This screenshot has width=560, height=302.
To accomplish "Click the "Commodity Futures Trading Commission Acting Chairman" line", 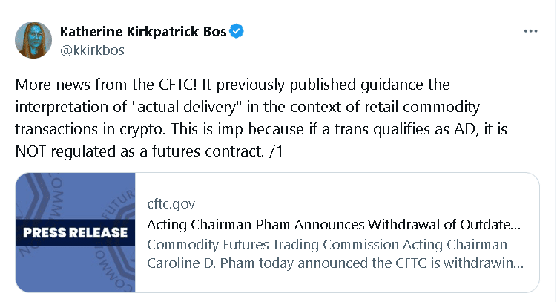I will [327, 245].
